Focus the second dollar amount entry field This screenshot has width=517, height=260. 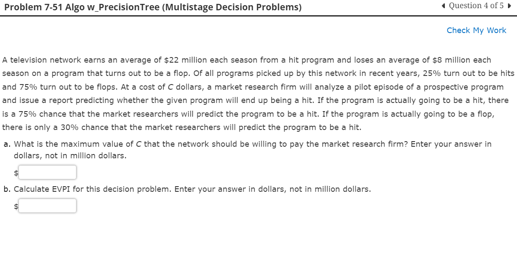coord(47,206)
